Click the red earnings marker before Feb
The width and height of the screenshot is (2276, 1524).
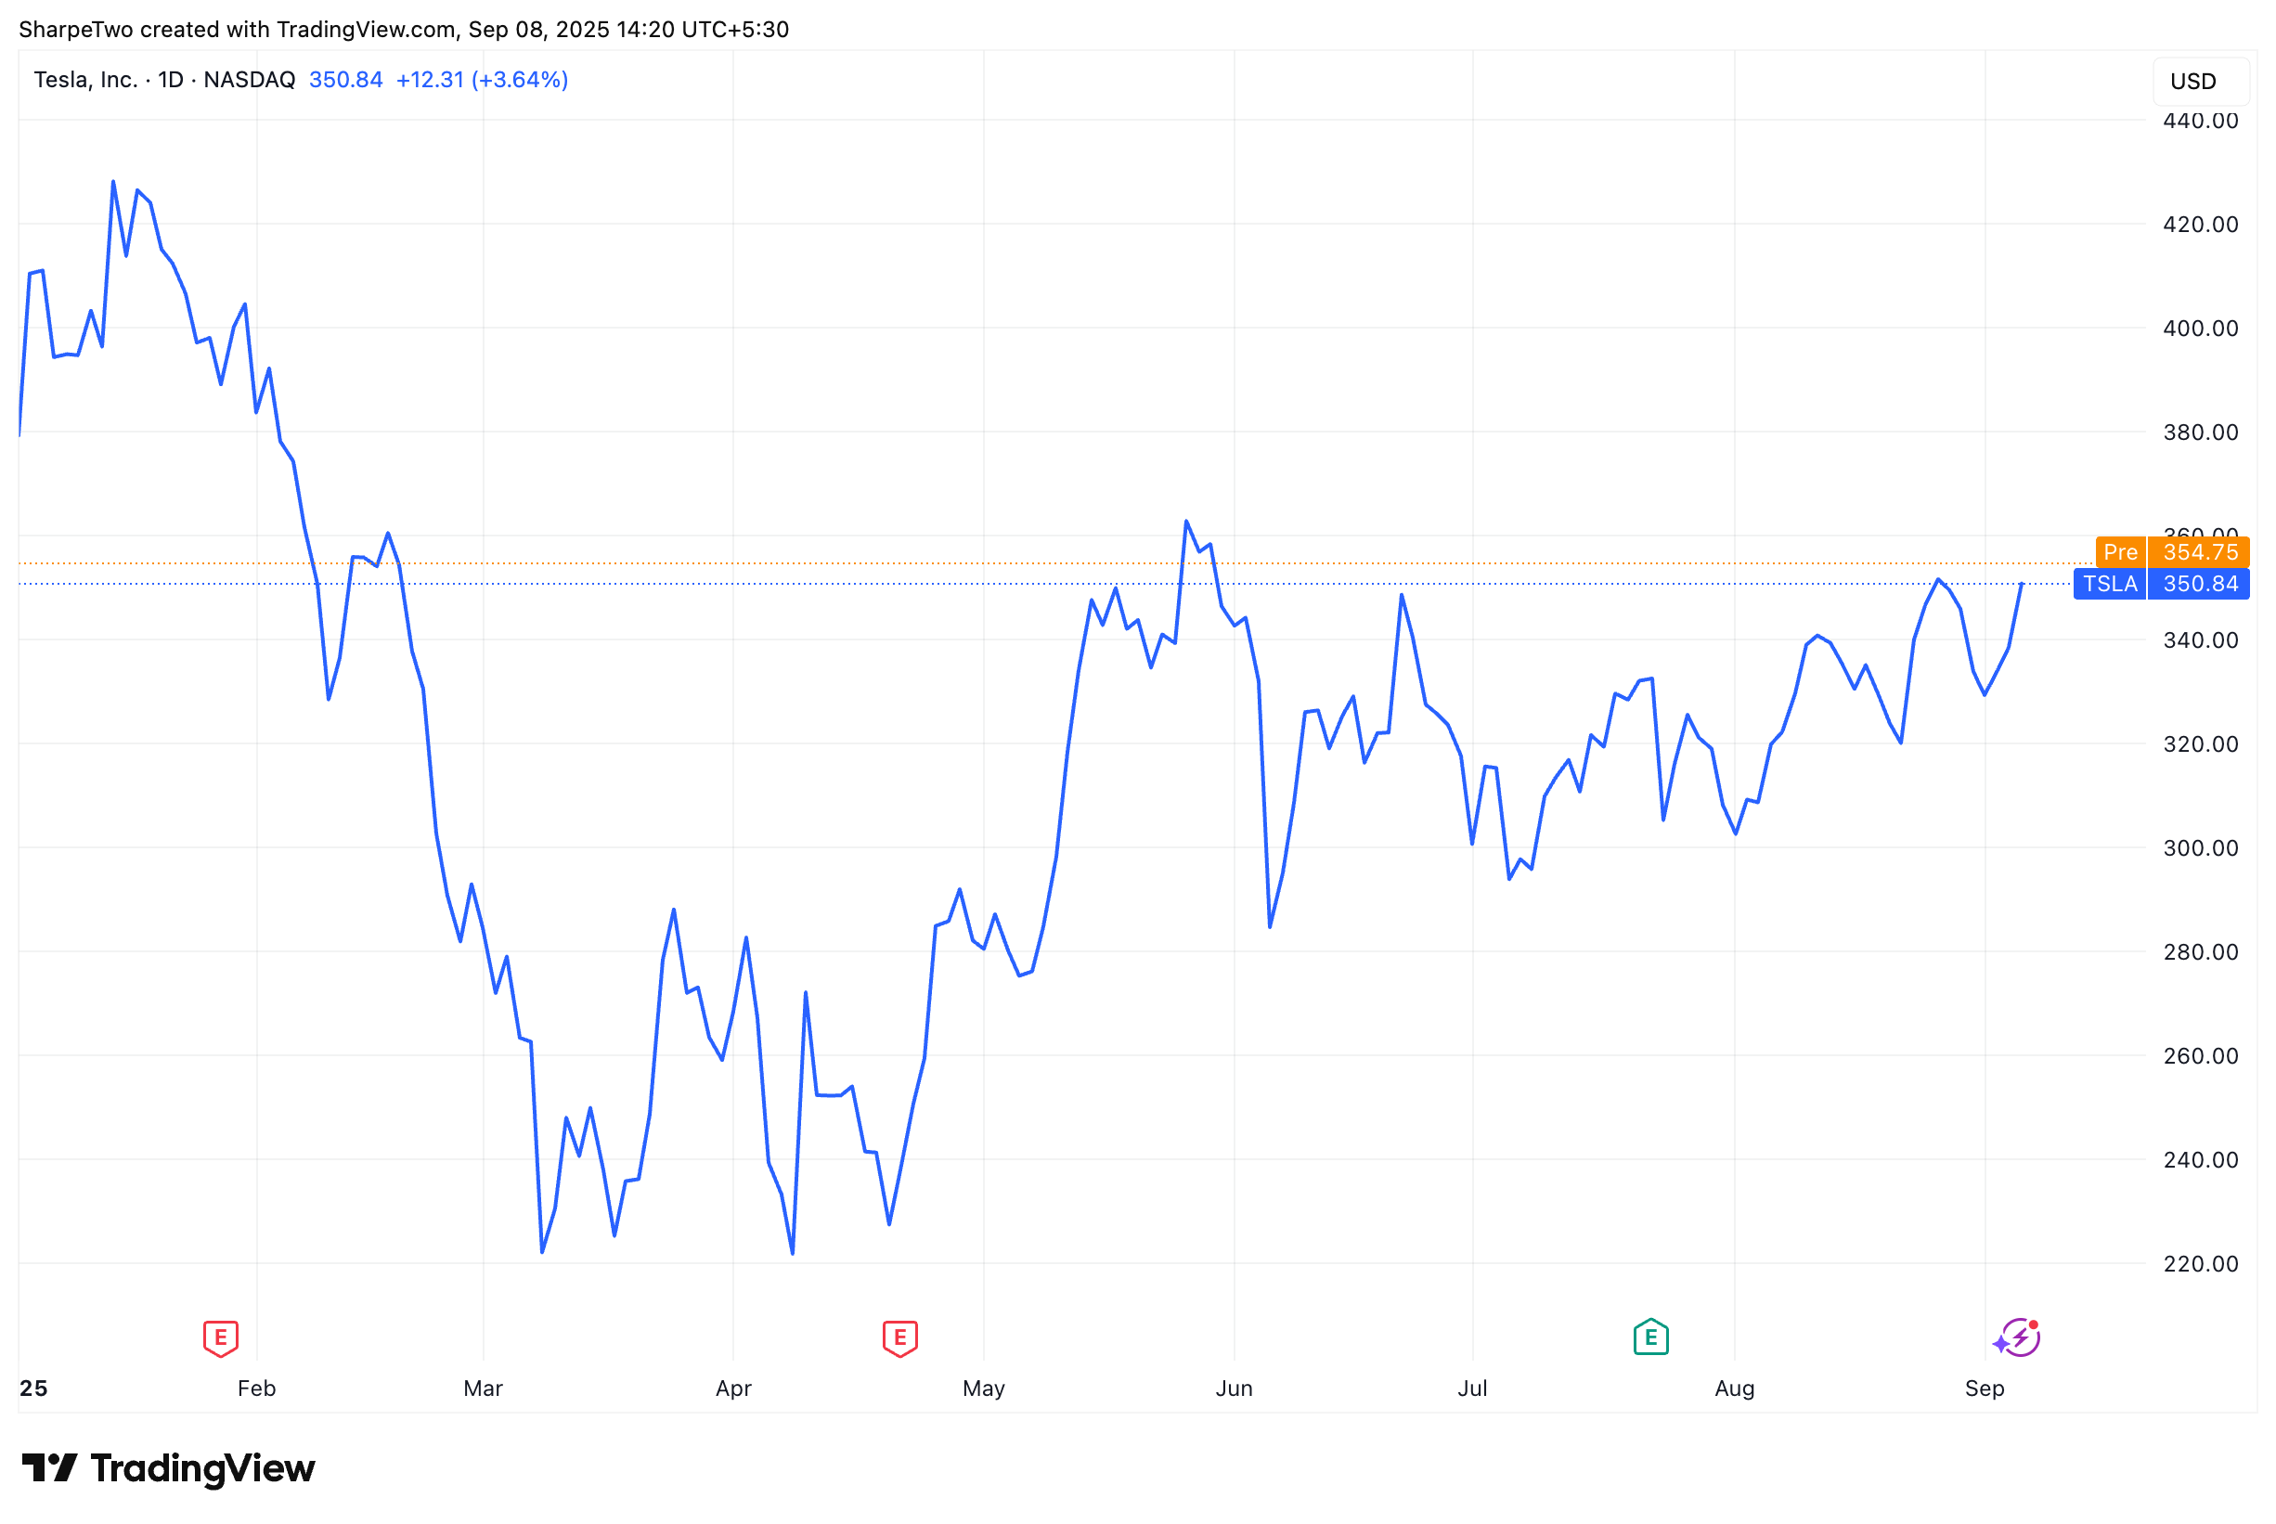221,1338
